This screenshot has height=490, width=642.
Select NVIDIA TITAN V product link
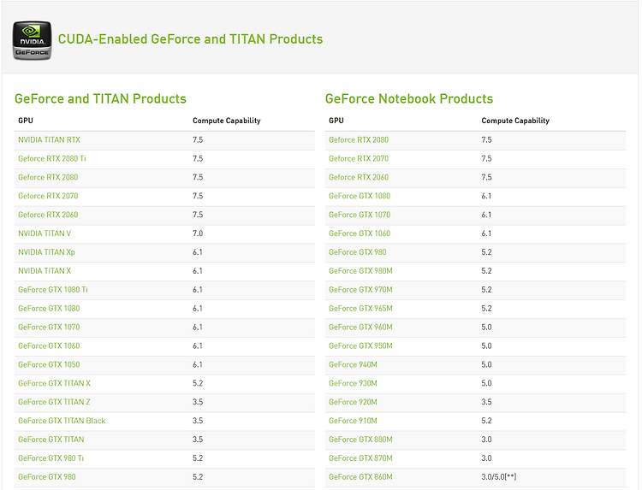[45, 233]
